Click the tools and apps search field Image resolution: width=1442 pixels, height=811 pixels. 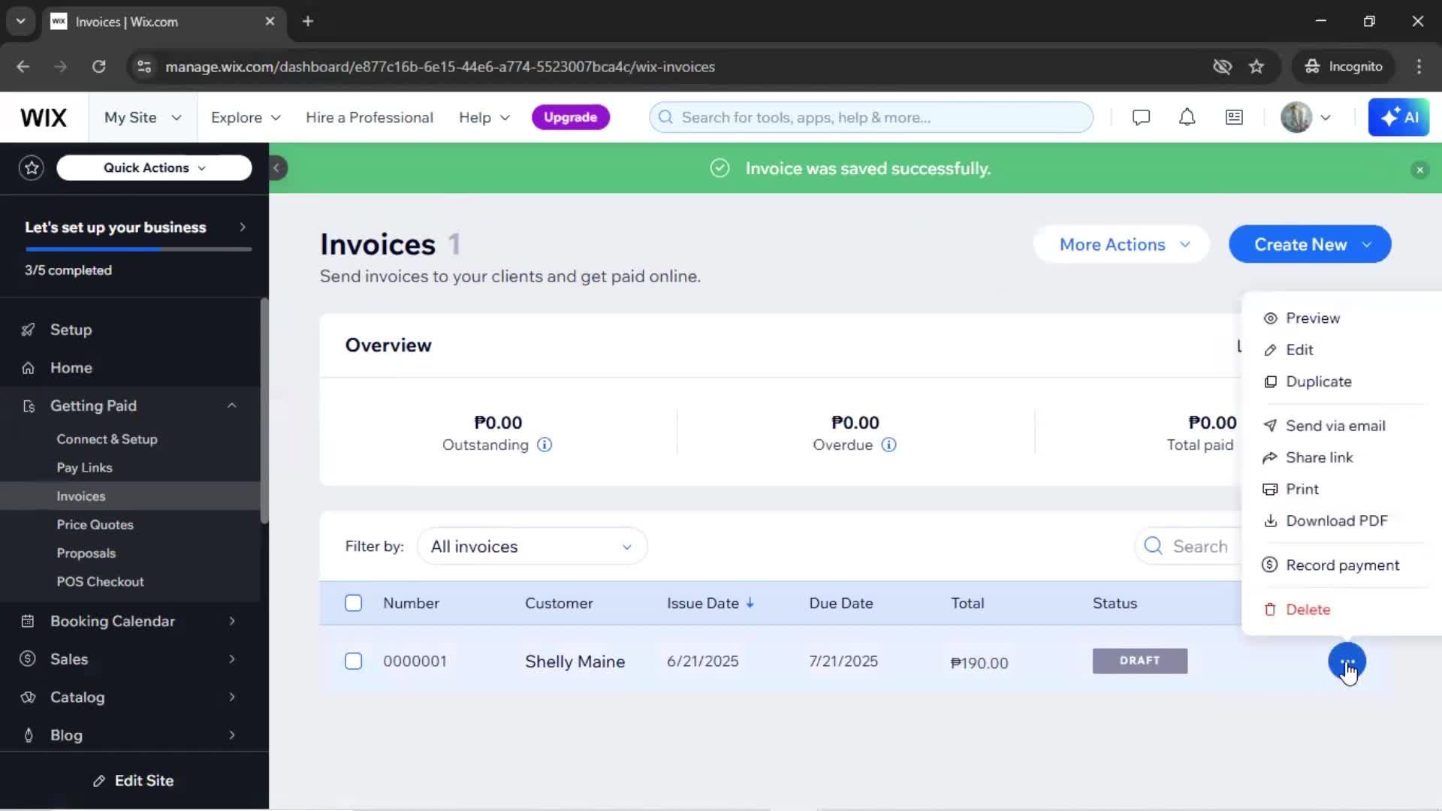click(x=871, y=117)
